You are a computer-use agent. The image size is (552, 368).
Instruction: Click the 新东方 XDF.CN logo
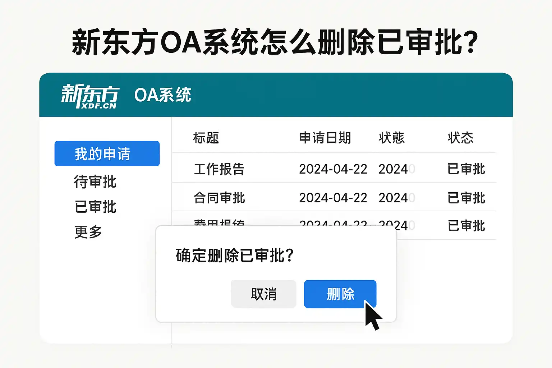(x=90, y=96)
